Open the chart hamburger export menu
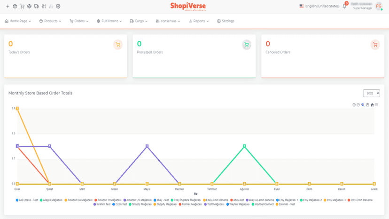This screenshot has height=219, width=389. tap(377, 105)
